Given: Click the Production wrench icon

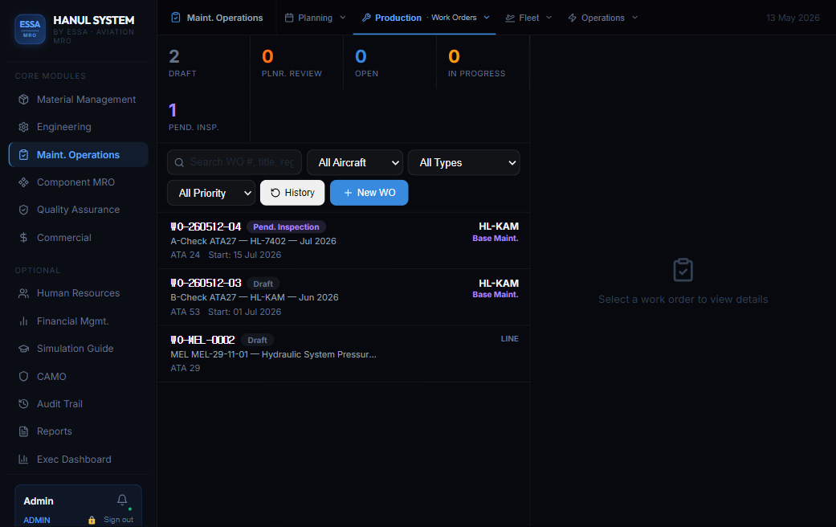Looking at the screenshot, I should pyautogui.click(x=366, y=18).
